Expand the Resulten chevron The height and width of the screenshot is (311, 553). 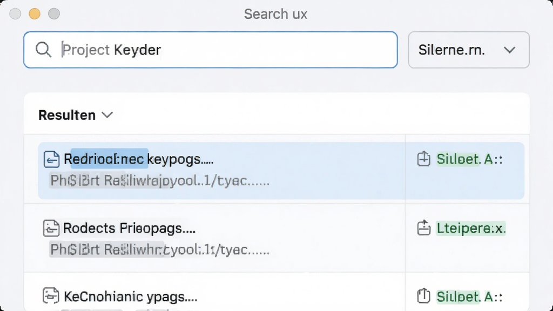[x=107, y=115]
